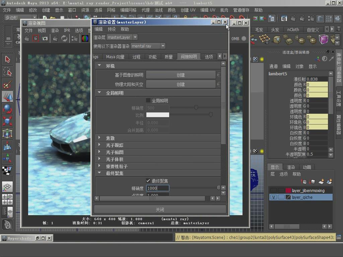Click render settings vertical scrollbar

click(x=223, y=106)
